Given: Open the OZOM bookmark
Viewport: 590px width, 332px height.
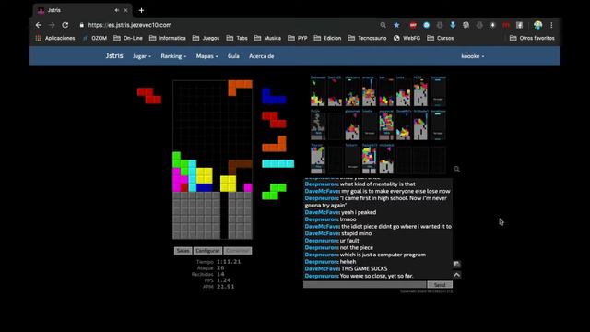Looking at the screenshot, I should 95,38.
